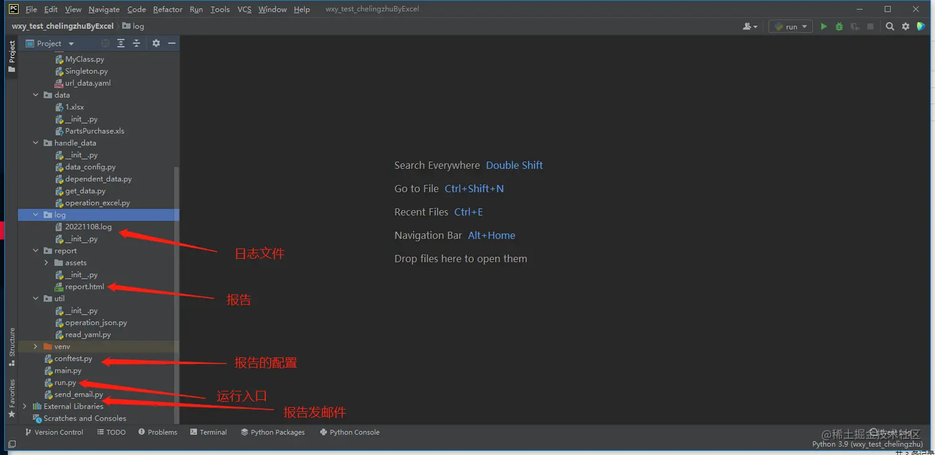Screen dimensions: 935x455
Task: Click Expand All icon in Project panel
Action: click(x=121, y=43)
